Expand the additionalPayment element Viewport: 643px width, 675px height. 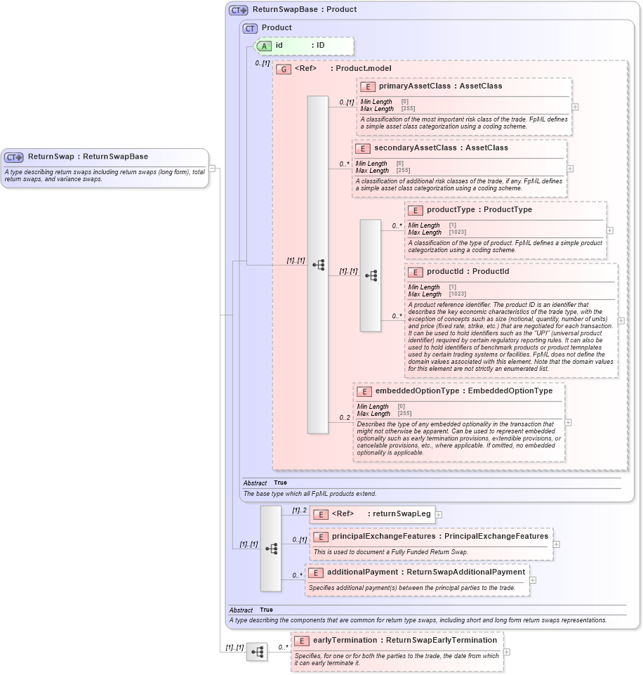(533, 579)
